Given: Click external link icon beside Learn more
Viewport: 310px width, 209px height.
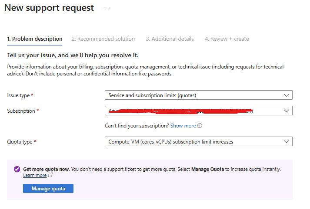Looking at the screenshot, I should 50,175.
